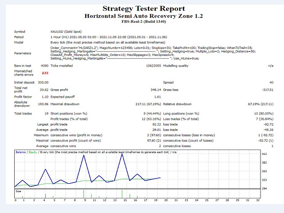Viewport: 284px width, 213px height.
Task: Select maximal drawdown value '217.11 (67.19%)'
Action: 148,104
